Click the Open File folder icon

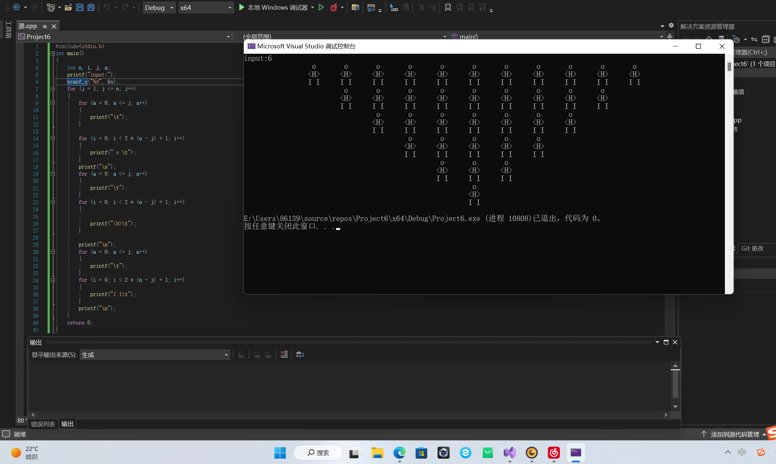click(x=68, y=7)
